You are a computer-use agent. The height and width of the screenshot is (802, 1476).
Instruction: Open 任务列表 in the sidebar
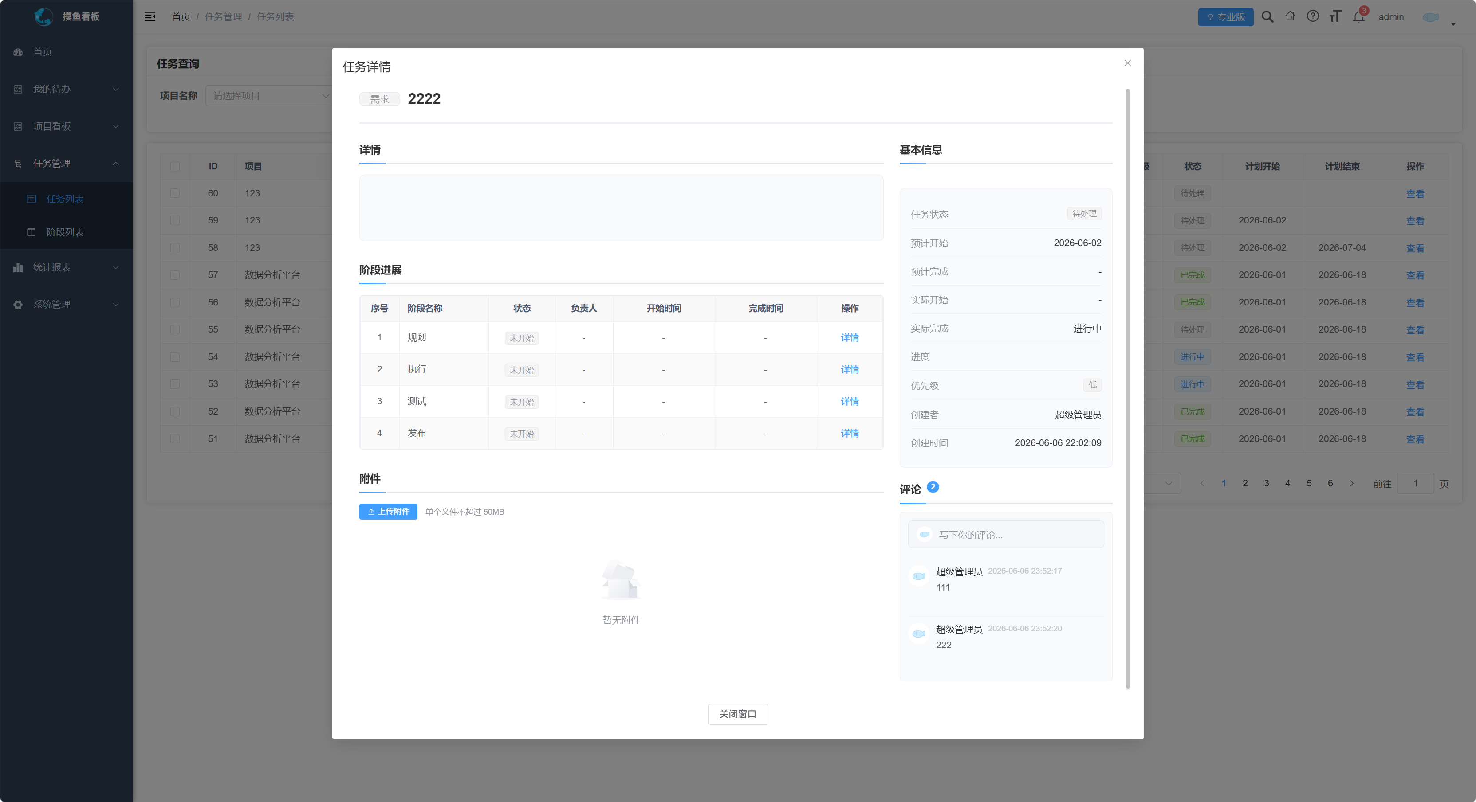[67, 199]
